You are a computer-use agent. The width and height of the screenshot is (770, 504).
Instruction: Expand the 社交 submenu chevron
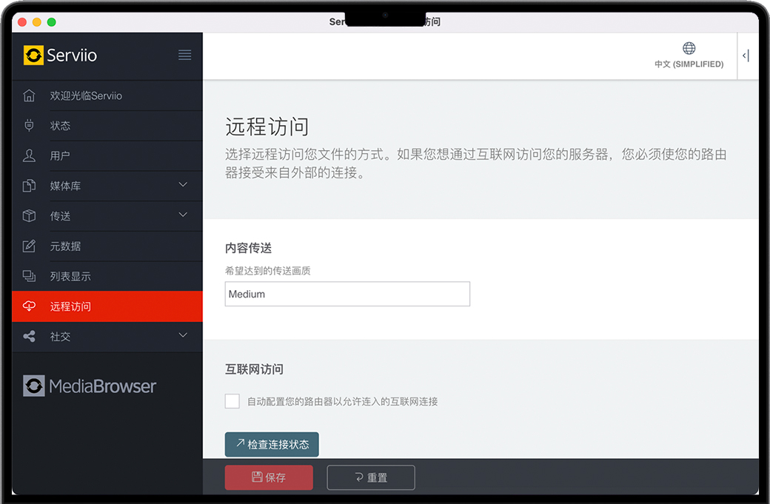184,336
